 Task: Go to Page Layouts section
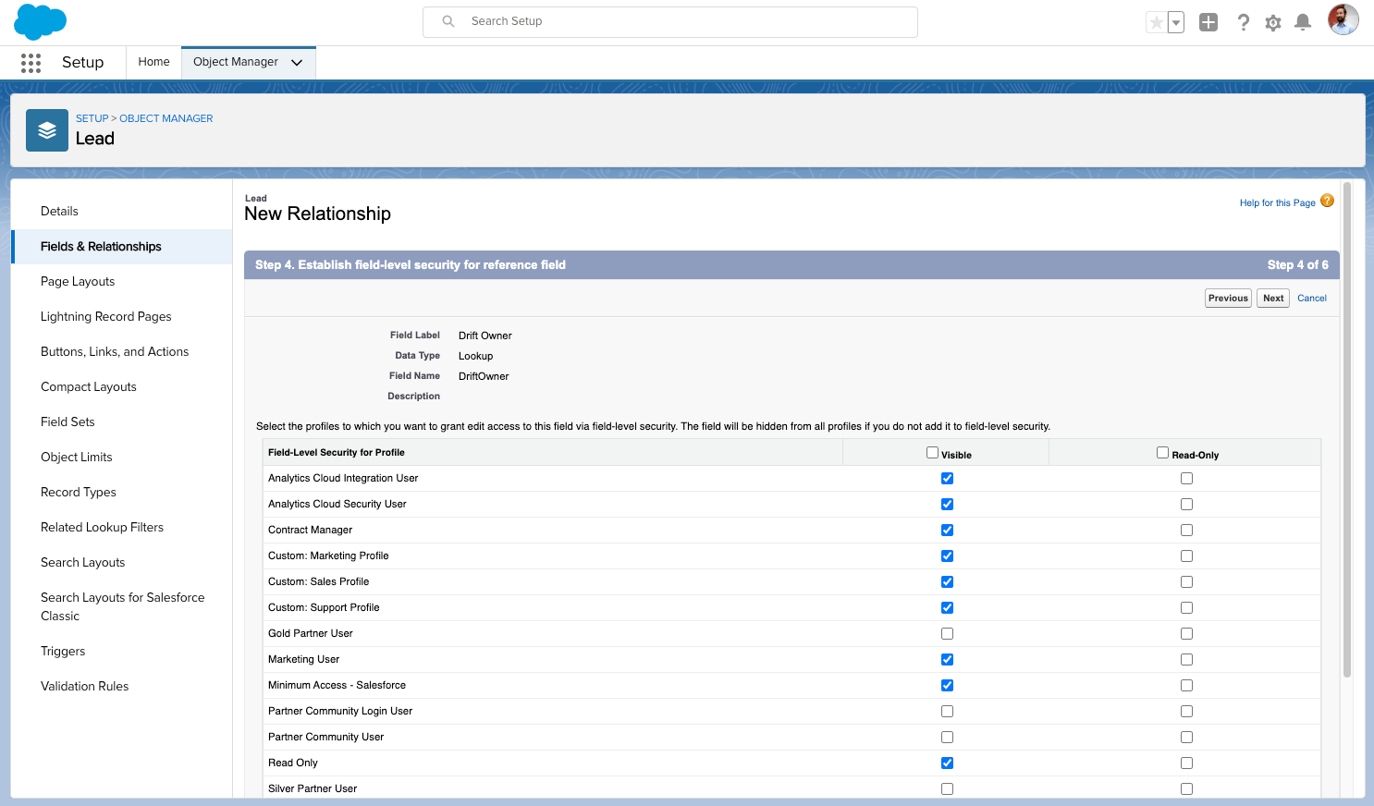[122, 282]
